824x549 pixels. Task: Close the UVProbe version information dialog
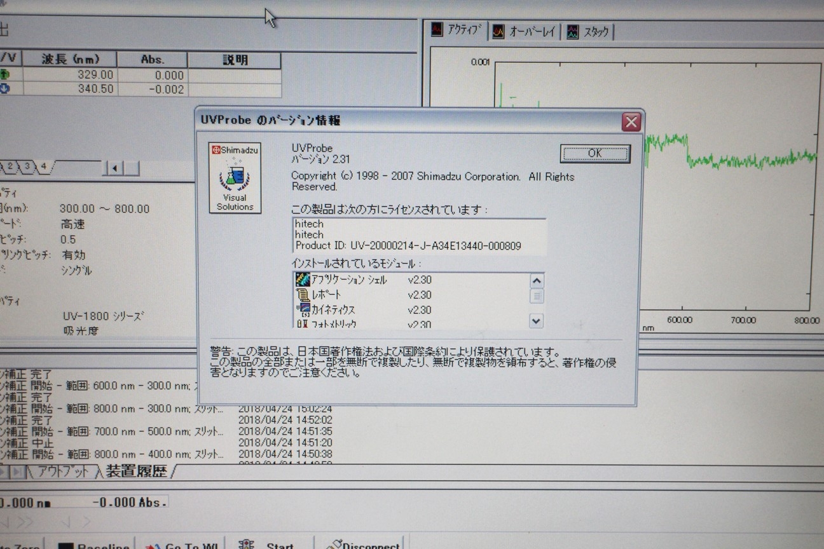click(631, 121)
